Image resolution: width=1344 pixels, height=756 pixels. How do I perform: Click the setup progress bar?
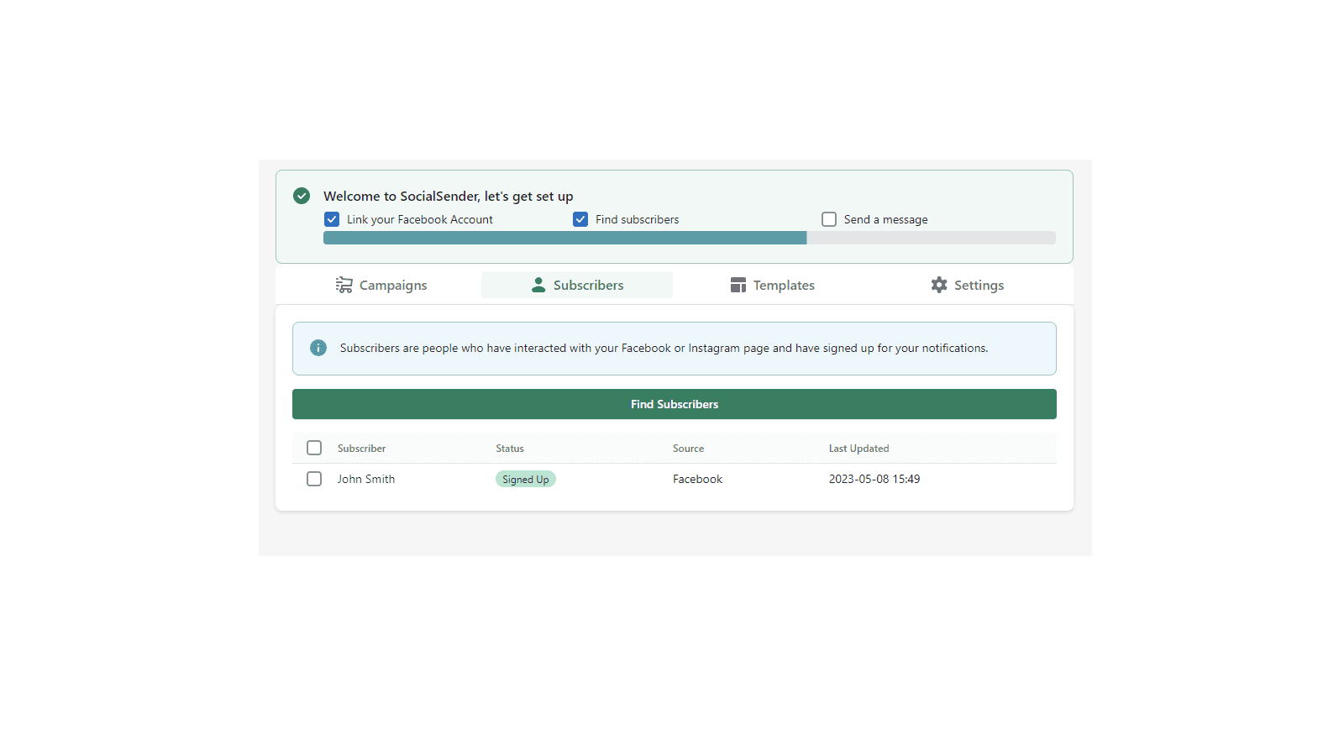(x=689, y=238)
